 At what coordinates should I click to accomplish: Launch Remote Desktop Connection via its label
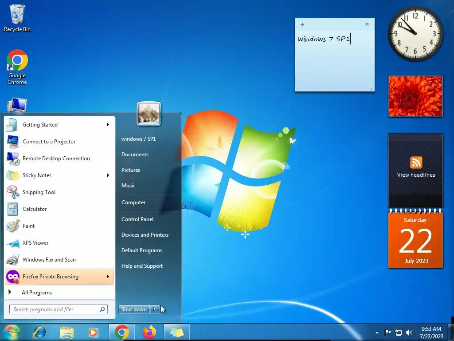[56, 159]
